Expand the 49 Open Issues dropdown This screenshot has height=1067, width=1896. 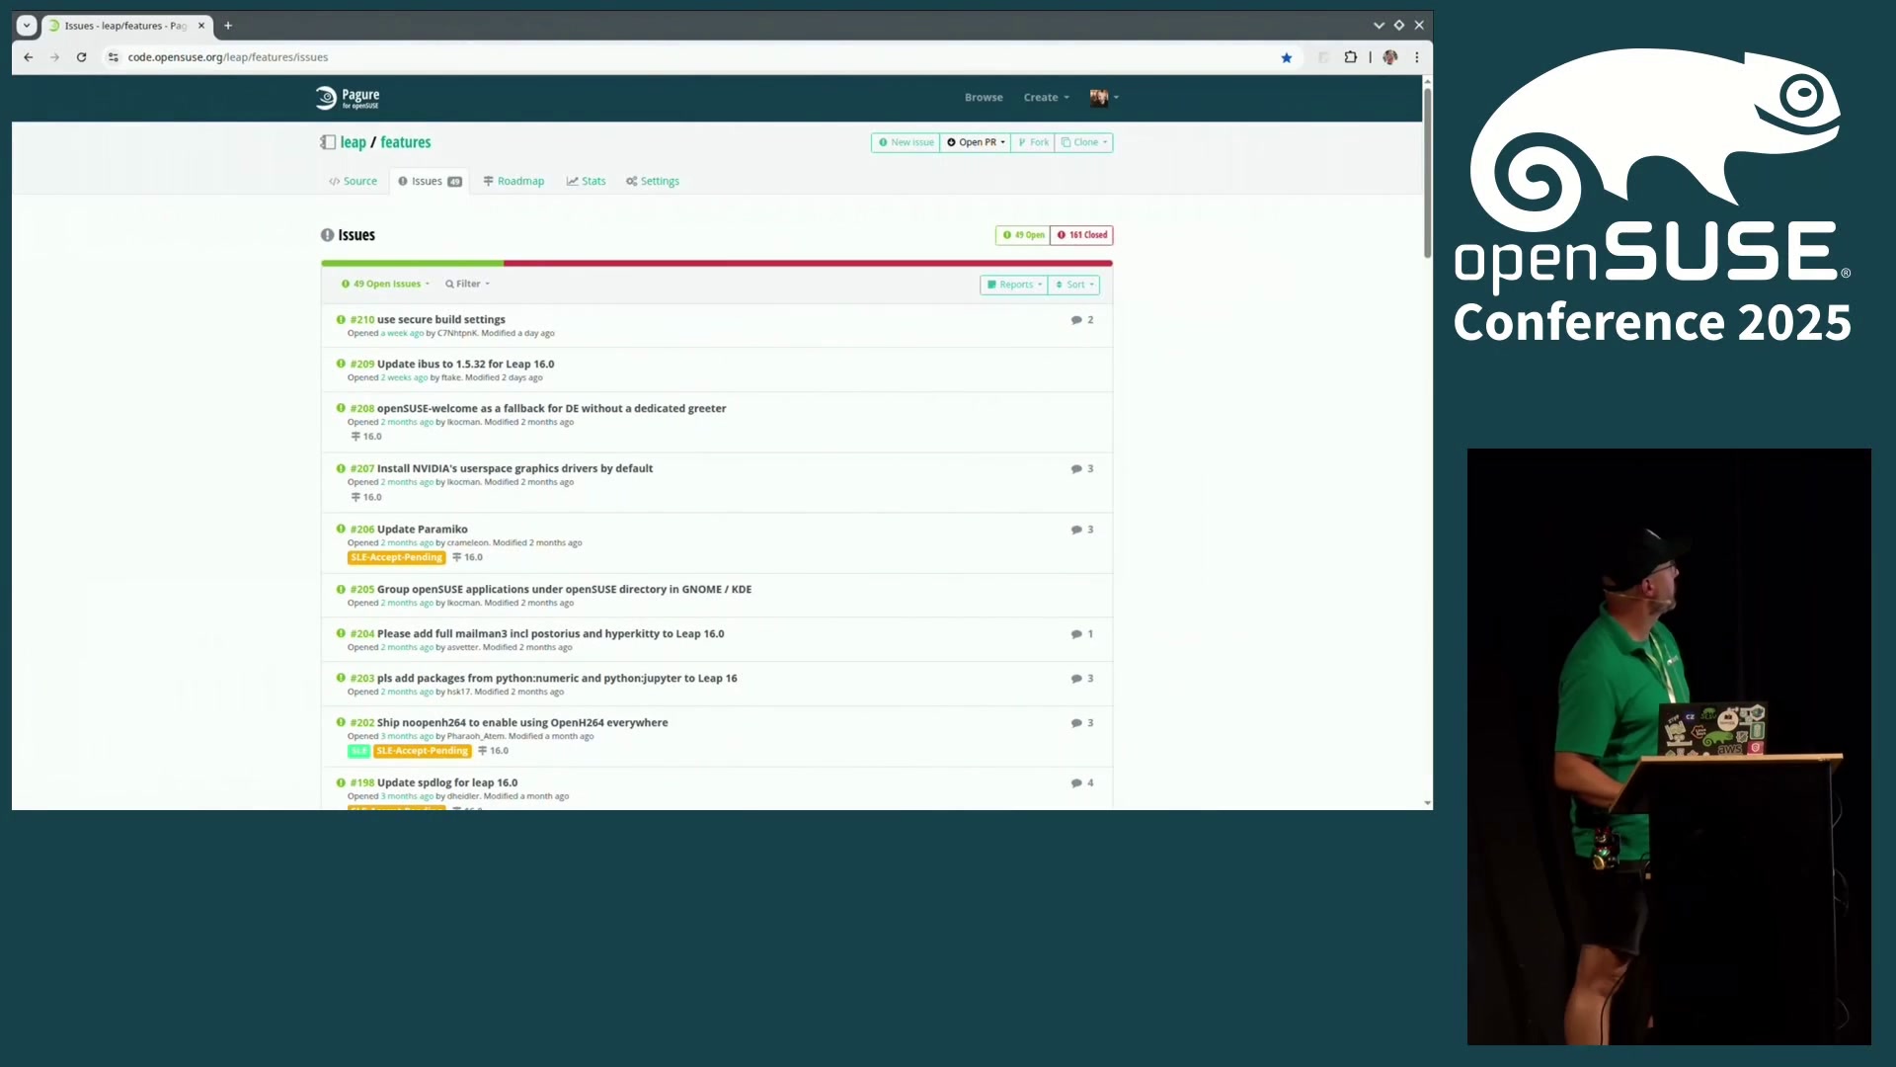pyautogui.click(x=385, y=285)
